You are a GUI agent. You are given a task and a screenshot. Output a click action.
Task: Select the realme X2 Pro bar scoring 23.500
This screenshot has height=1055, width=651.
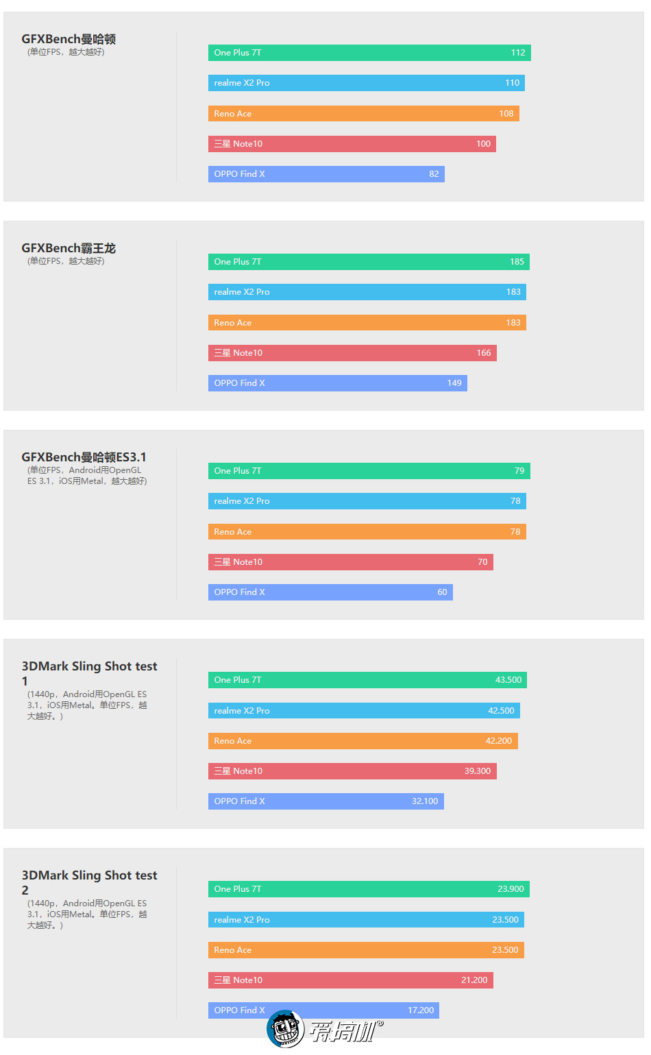point(366,920)
